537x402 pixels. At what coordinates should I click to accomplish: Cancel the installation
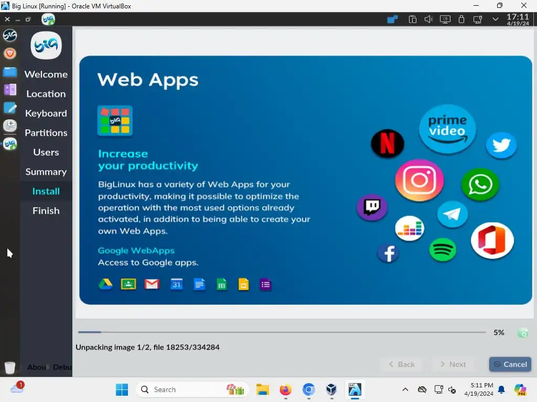[x=510, y=364]
